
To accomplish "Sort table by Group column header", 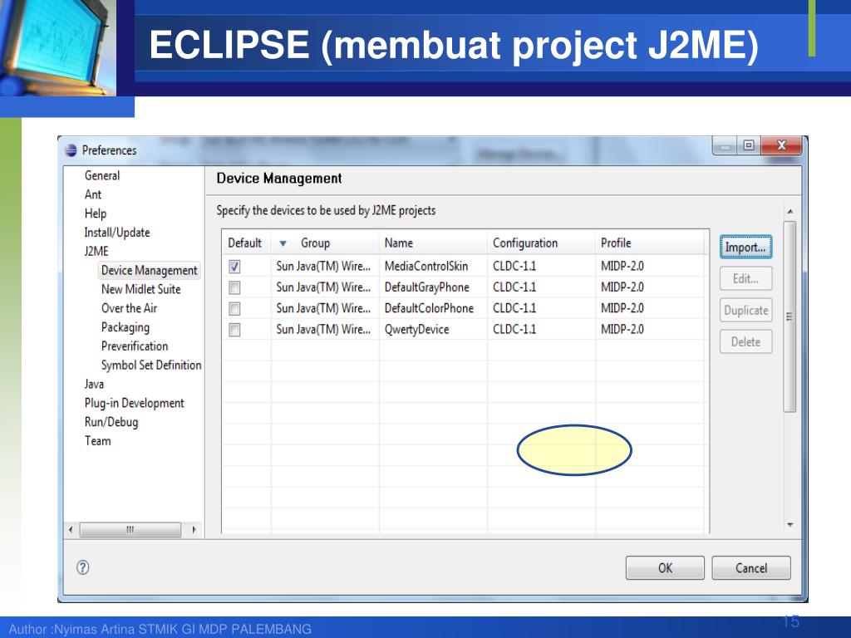I will point(325,243).
